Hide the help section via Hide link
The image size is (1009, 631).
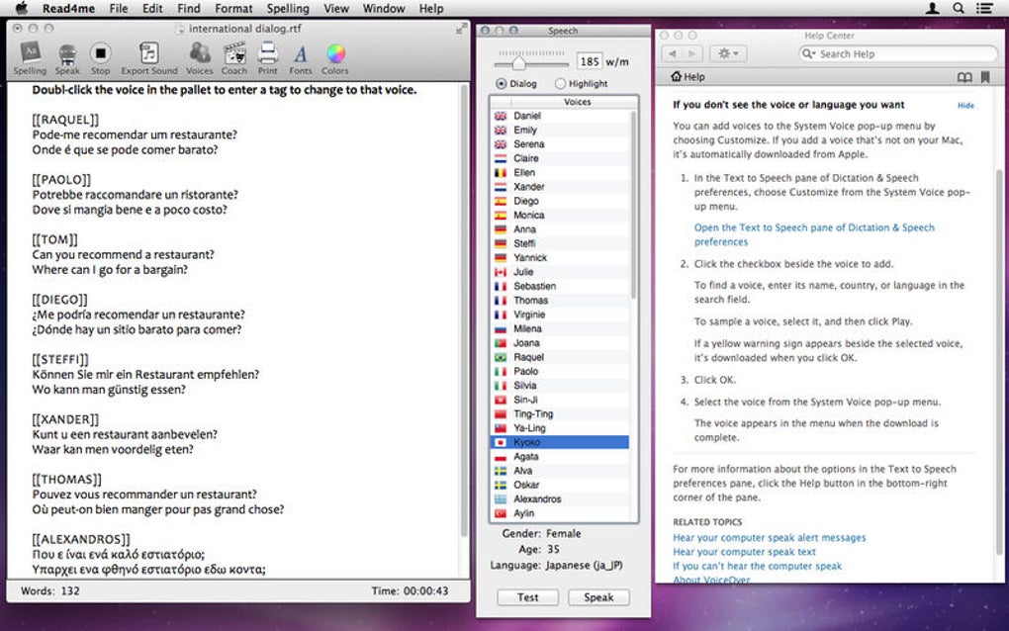click(965, 105)
